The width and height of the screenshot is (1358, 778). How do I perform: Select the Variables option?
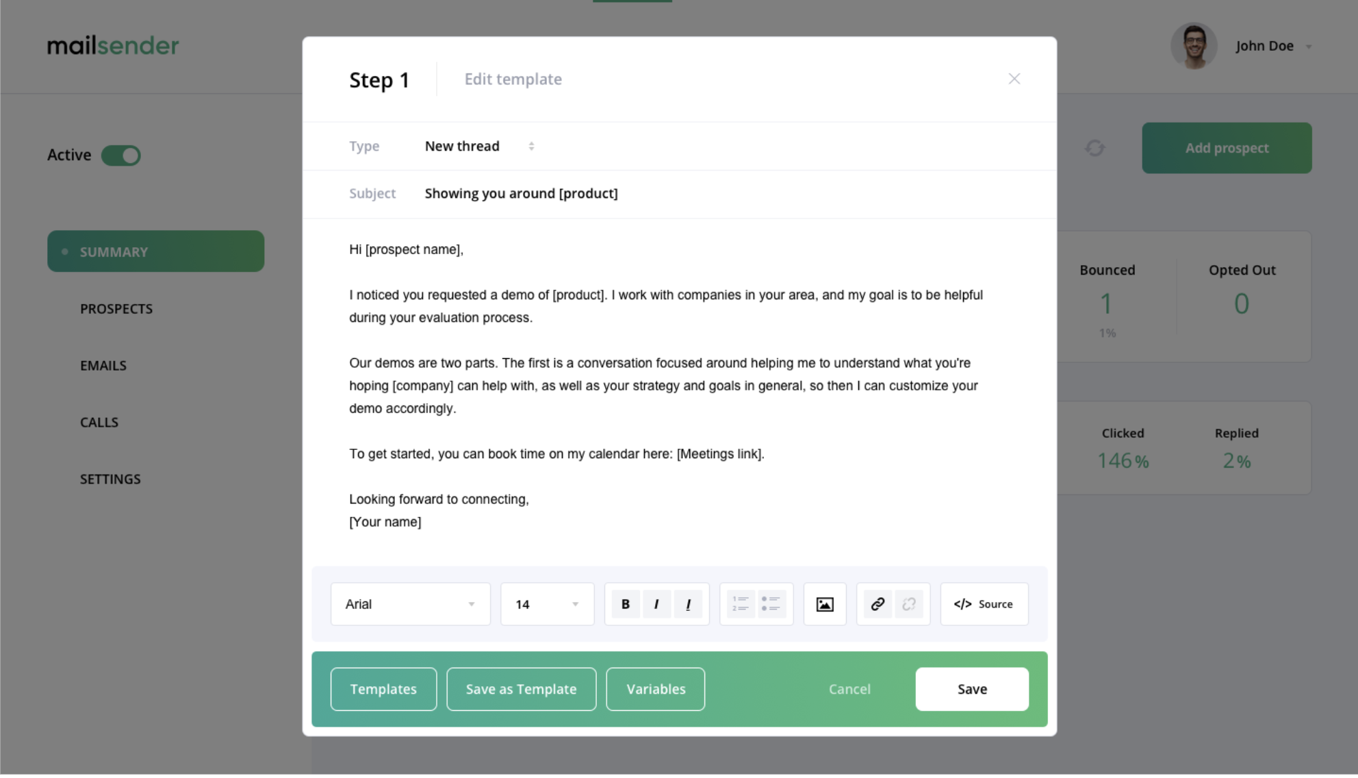pos(656,688)
